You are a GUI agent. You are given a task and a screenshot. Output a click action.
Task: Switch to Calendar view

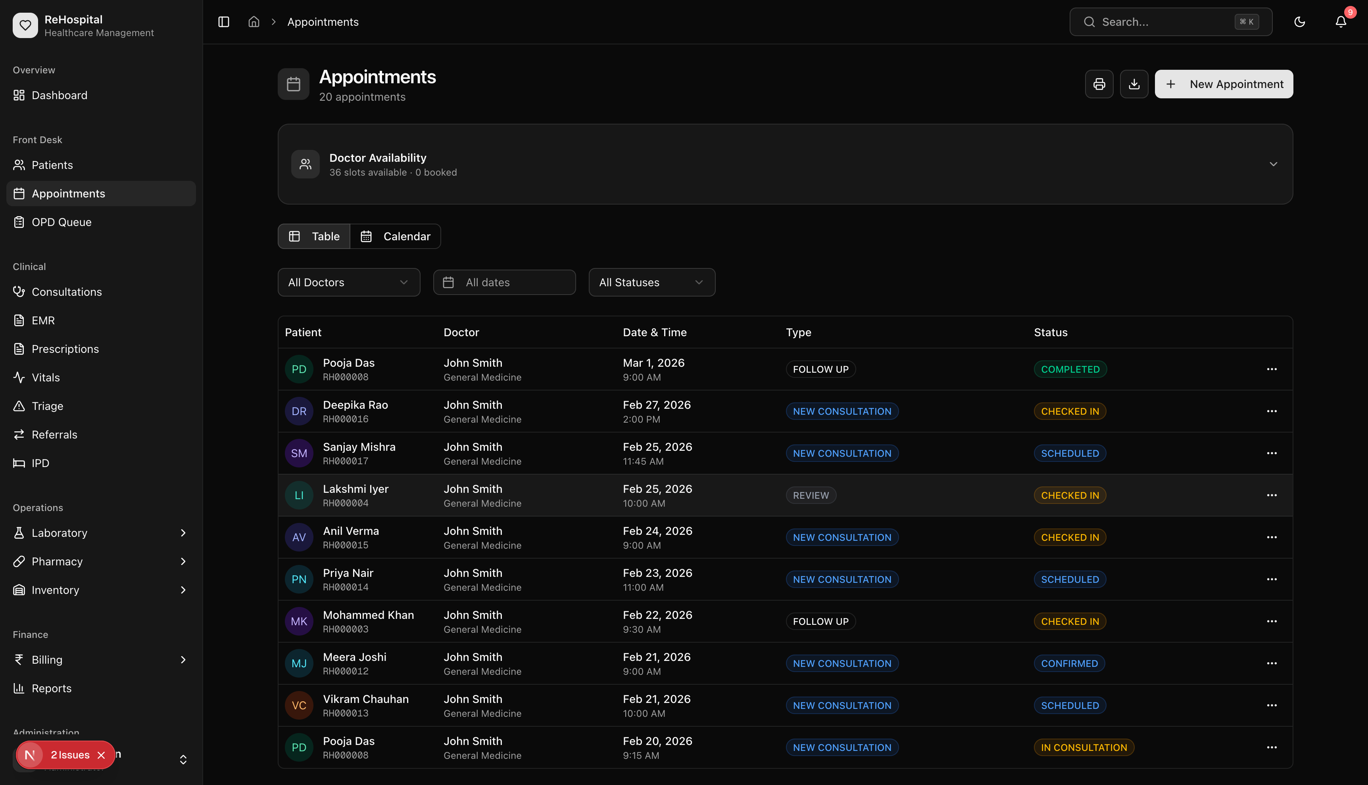[x=396, y=236]
